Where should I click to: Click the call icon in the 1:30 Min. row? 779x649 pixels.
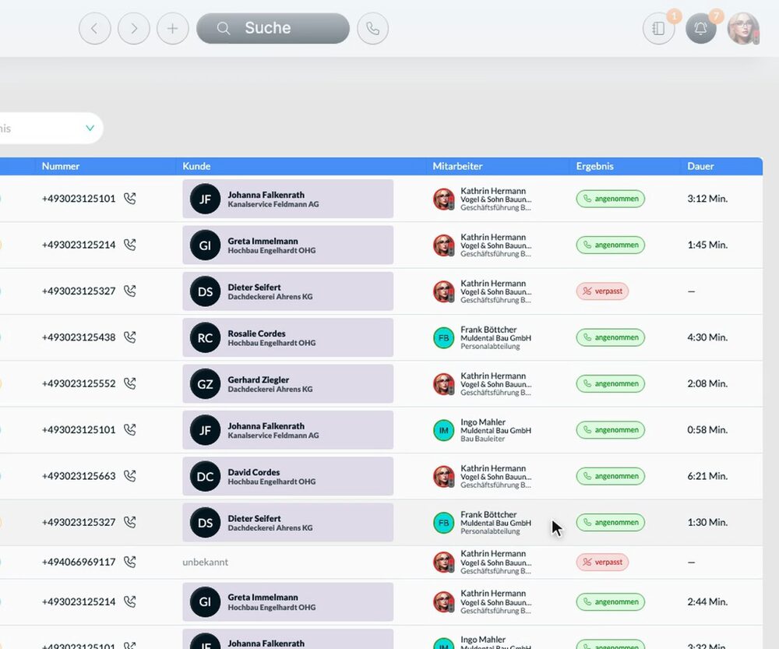(x=129, y=522)
